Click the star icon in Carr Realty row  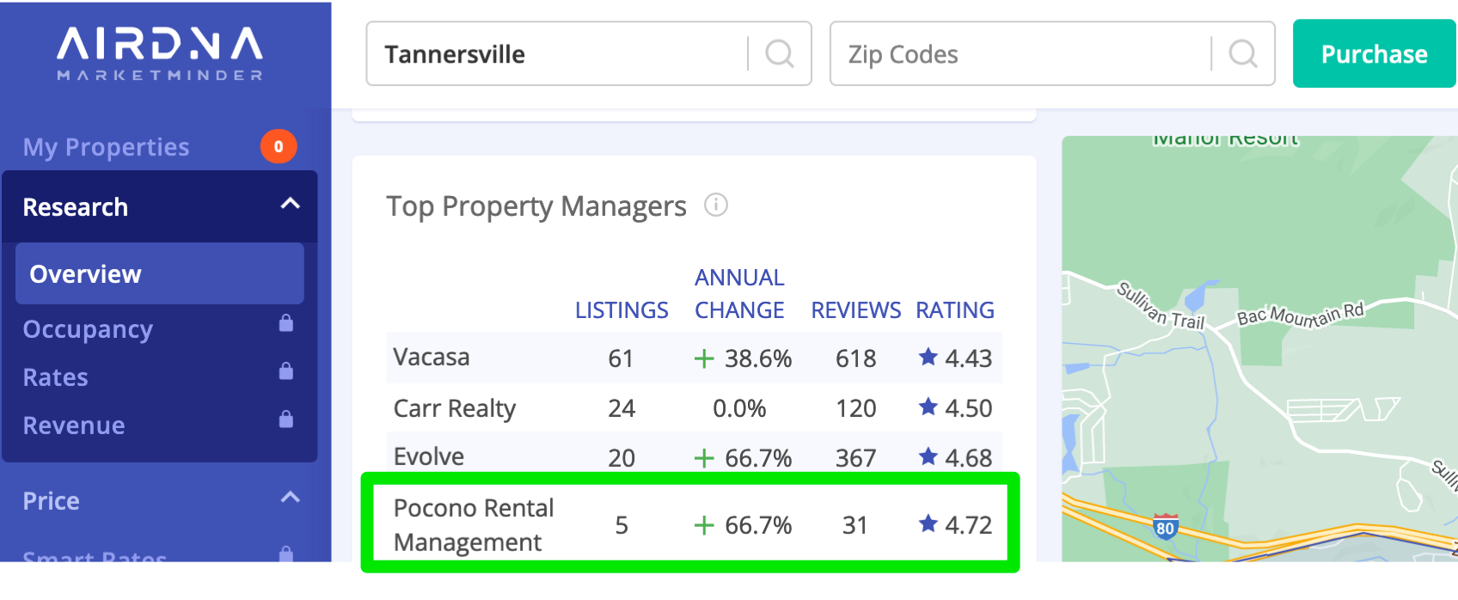pyautogui.click(x=928, y=406)
